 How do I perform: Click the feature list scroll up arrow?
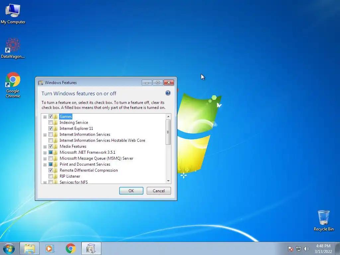point(168,117)
